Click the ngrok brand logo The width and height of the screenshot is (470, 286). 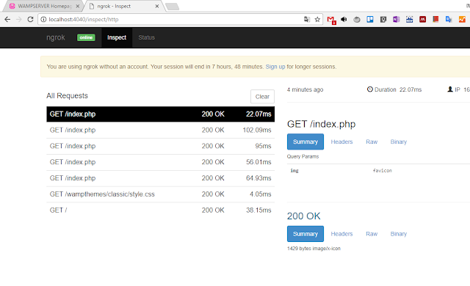point(56,37)
